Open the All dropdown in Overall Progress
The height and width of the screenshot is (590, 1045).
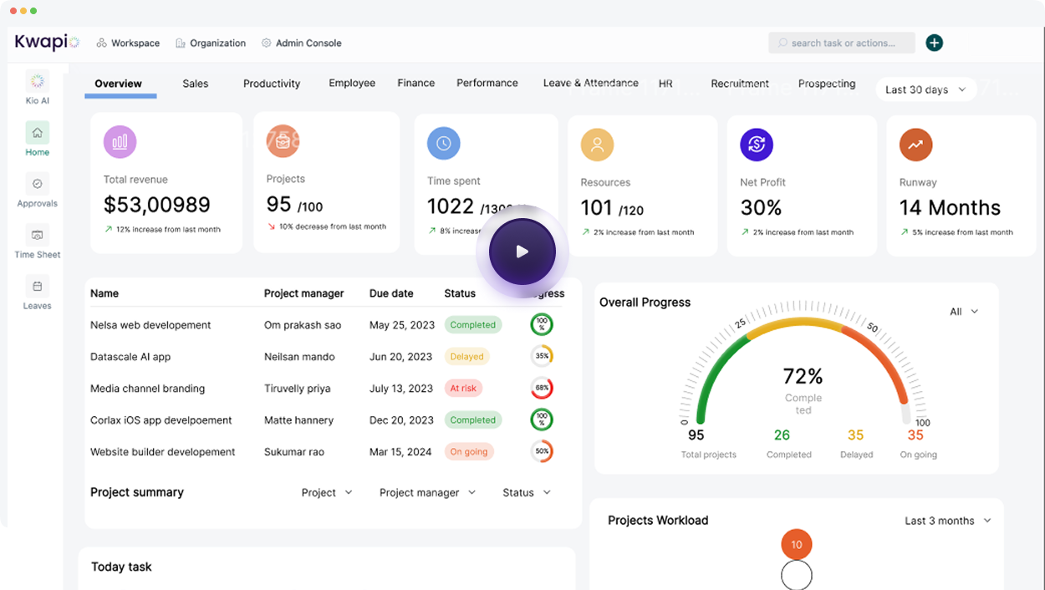tap(964, 312)
